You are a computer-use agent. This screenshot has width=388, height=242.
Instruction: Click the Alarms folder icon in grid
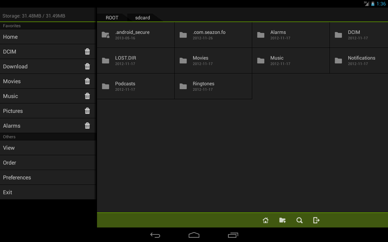pyautogui.click(x=261, y=35)
